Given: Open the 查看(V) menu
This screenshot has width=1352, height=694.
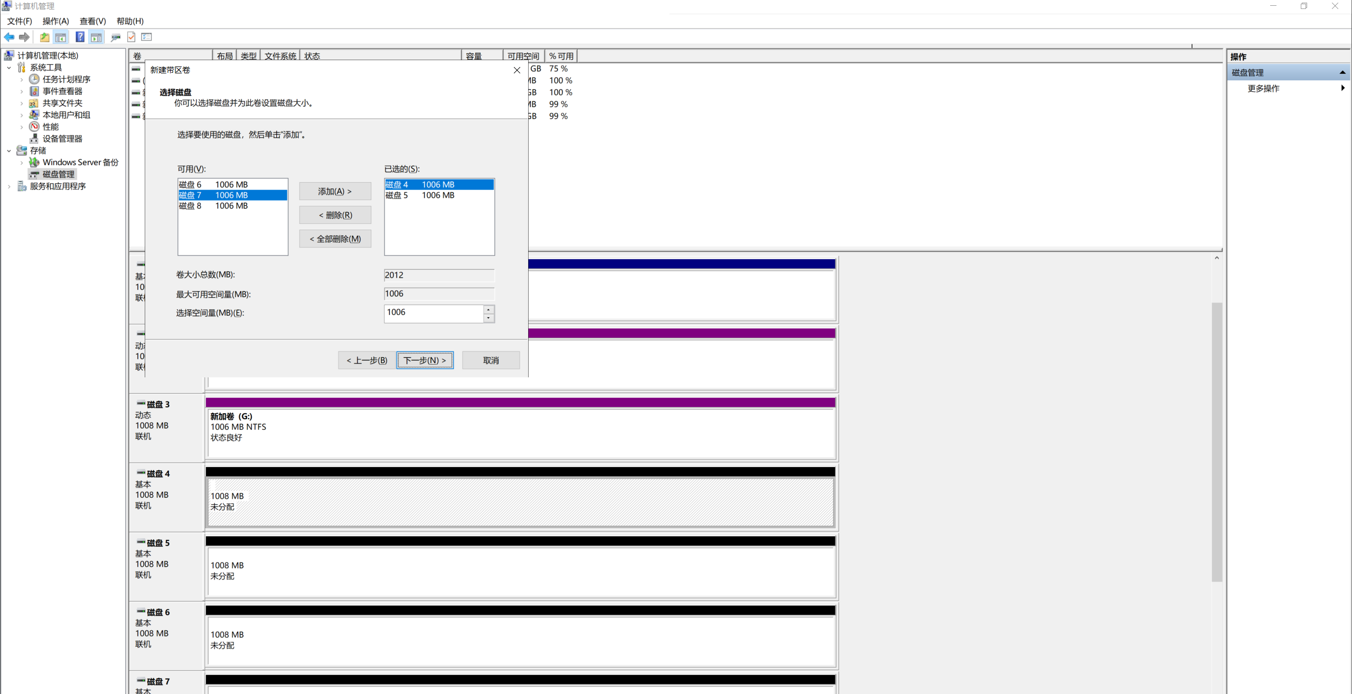Looking at the screenshot, I should 92,21.
